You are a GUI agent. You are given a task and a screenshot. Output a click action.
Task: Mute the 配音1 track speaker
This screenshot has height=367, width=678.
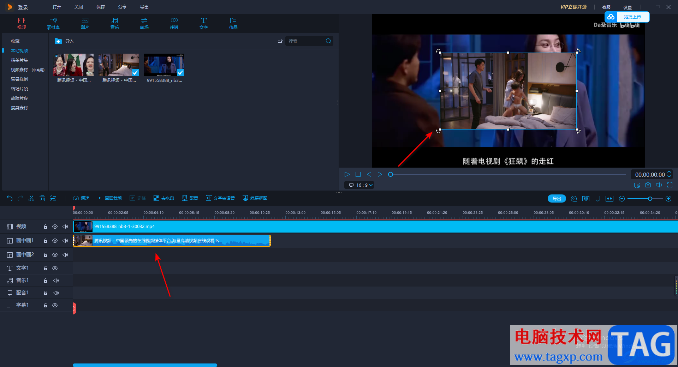56,293
